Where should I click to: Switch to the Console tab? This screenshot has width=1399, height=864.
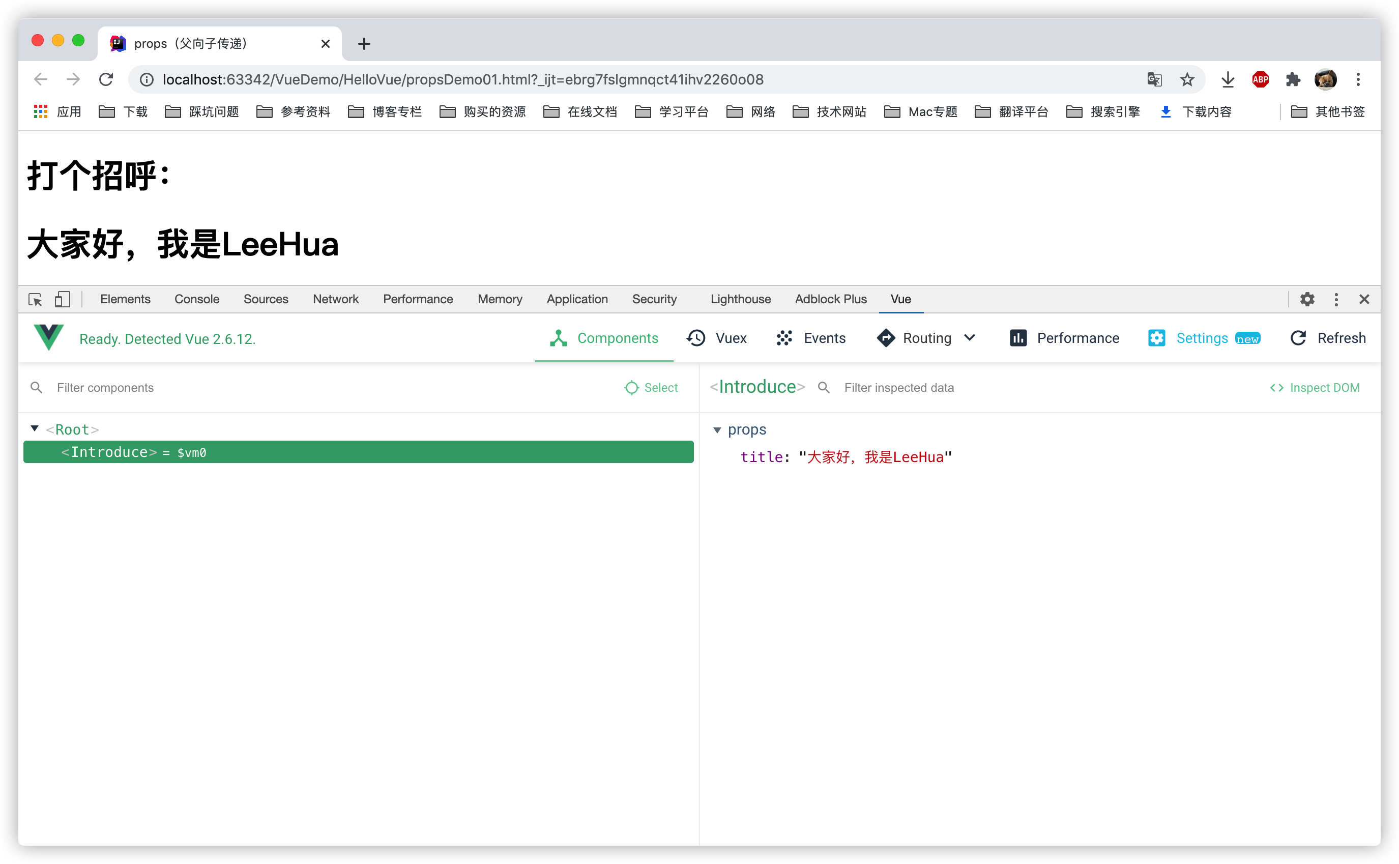pyautogui.click(x=196, y=299)
